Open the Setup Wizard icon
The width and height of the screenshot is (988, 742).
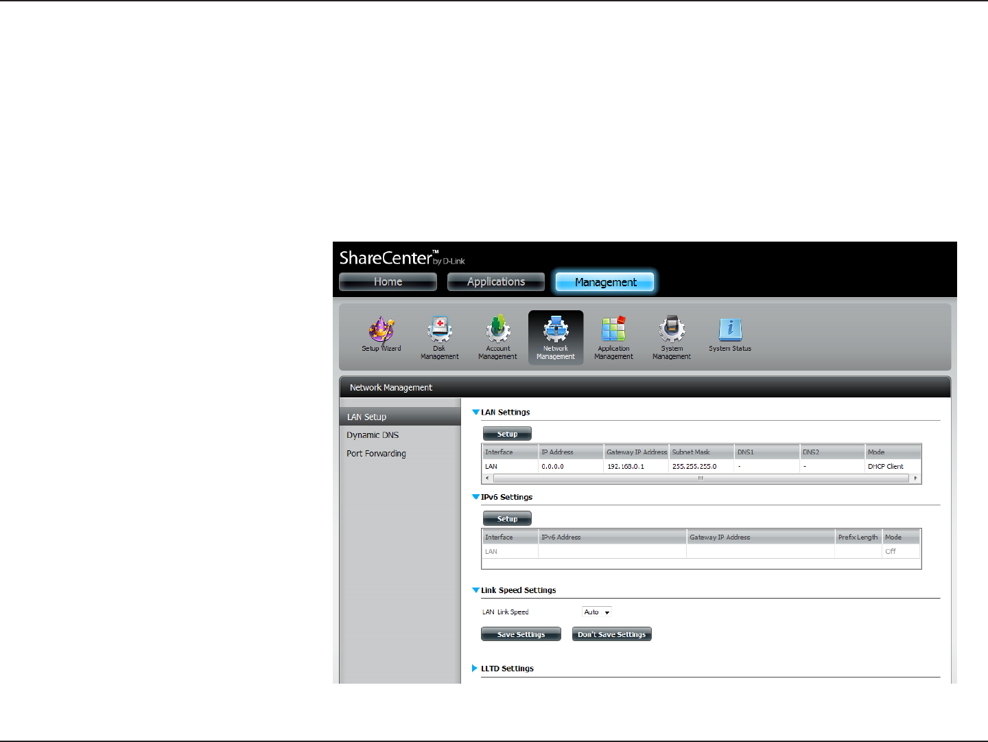tap(381, 334)
